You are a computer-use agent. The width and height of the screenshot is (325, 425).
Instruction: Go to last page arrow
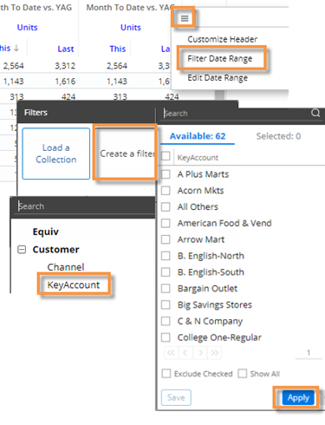214,353
